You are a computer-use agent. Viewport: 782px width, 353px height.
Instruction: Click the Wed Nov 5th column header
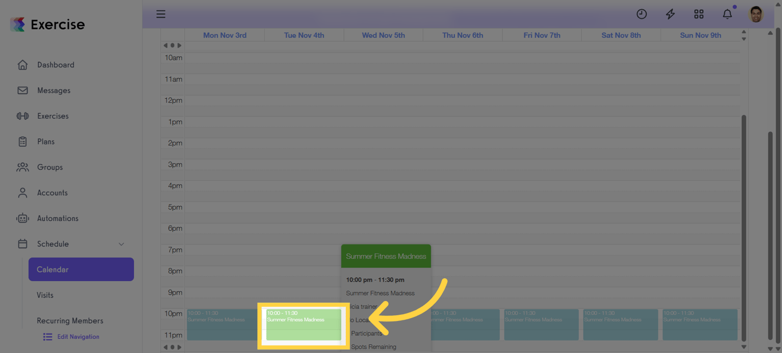[x=384, y=35]
